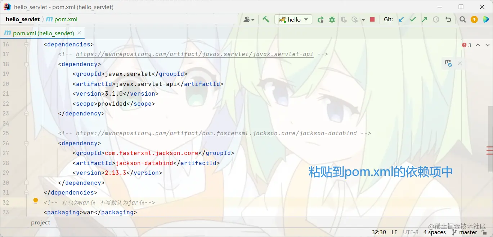
Task: Fold the dependency tag at line 18
Action: (x=26, y=64)
